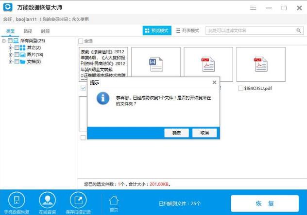307x215 pixels.
Task: Close the 提示 dialog with X
Action: pos(214,83)
